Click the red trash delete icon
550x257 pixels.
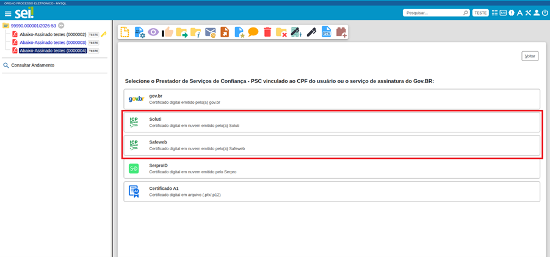[267, 32]
